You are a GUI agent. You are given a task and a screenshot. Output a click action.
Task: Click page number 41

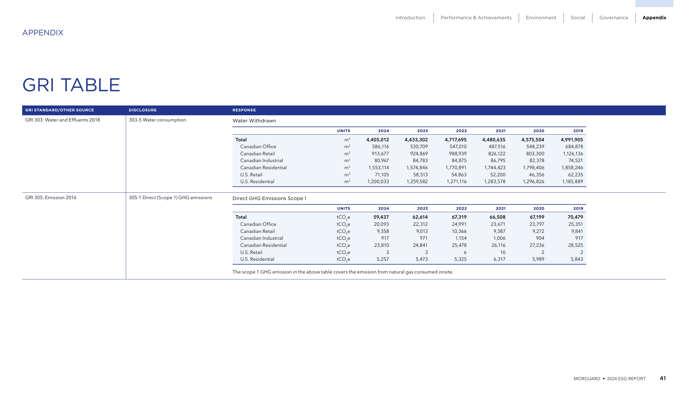click(x=663, y=378)
